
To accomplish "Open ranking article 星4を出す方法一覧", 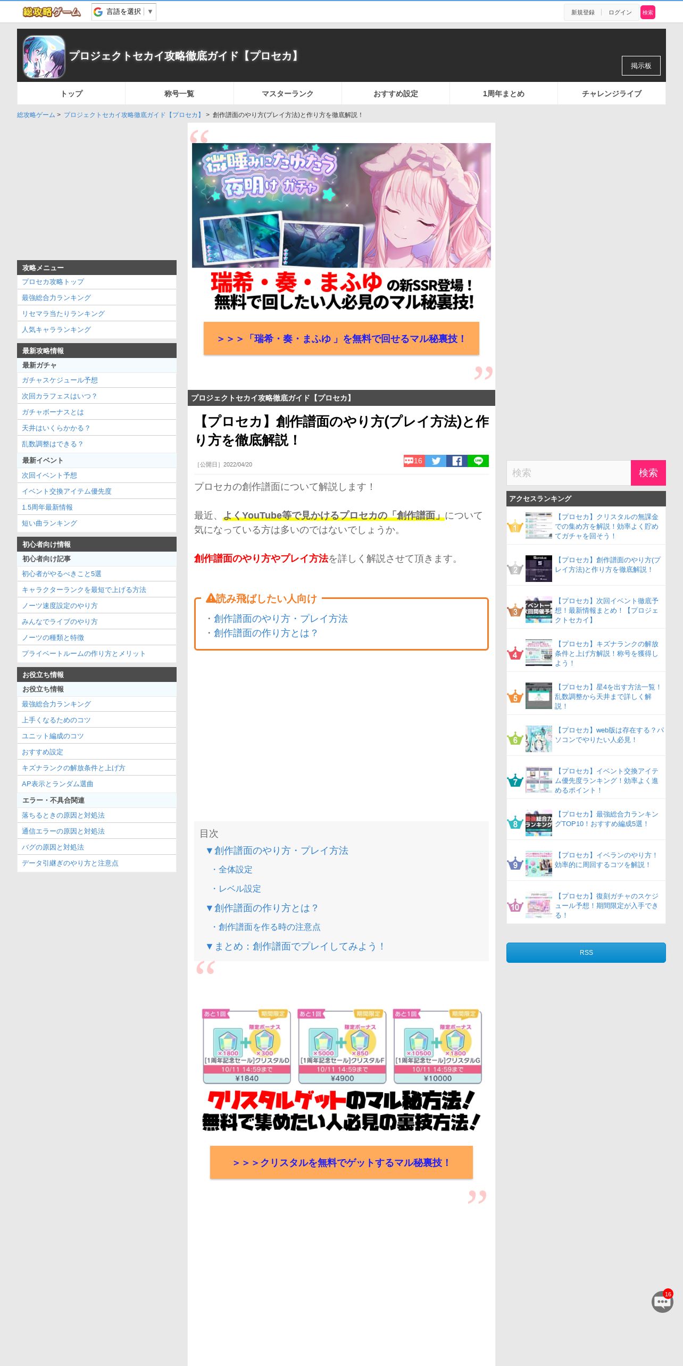I will pyautogui.click(x=607, y=697).
